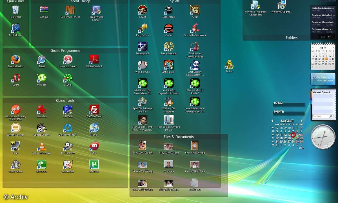The height and width of the screenshot is (203, 338).
Task: Go to next month in Rainlendar calendar
Action: tap(302, 121)
